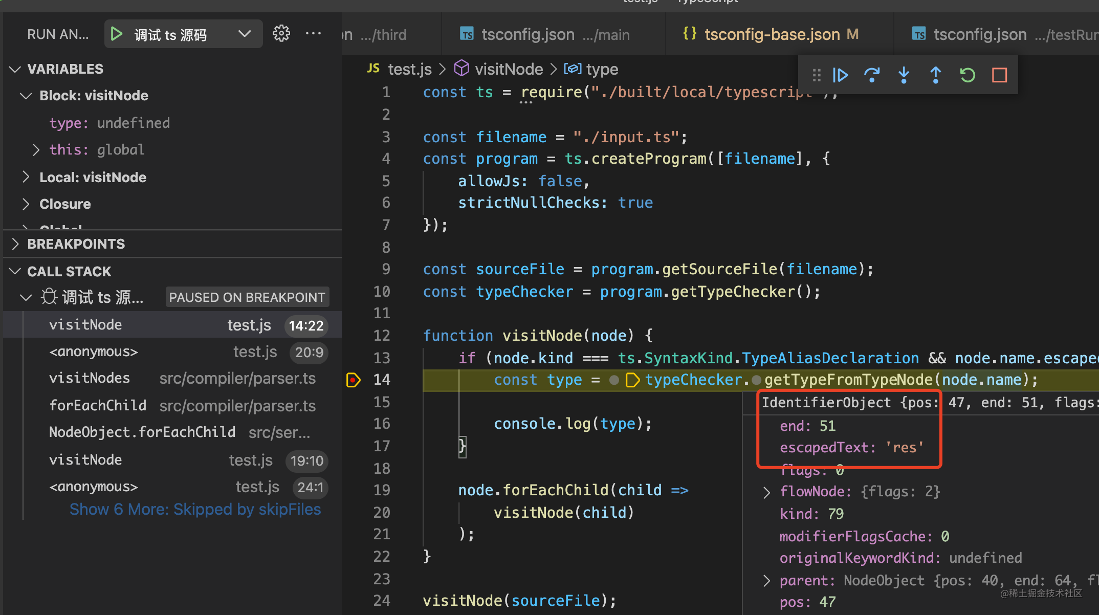Open launch.json via the gear icon
Viewport: 1099px width, 615px height.
click(x=281, y=34)
